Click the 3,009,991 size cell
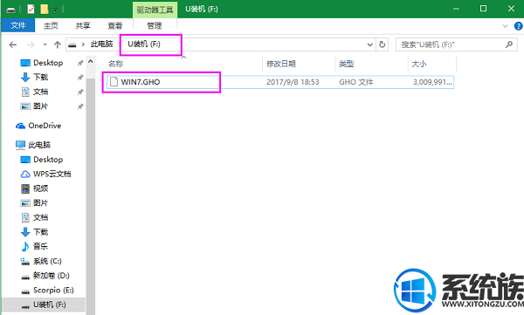The image size is (524, 315). [x=432, y=82]
